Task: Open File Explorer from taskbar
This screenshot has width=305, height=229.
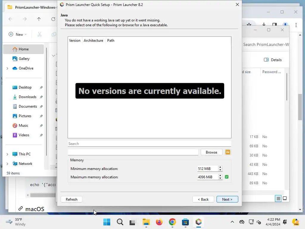Action: pyautogui.click(x=146, y=222)
